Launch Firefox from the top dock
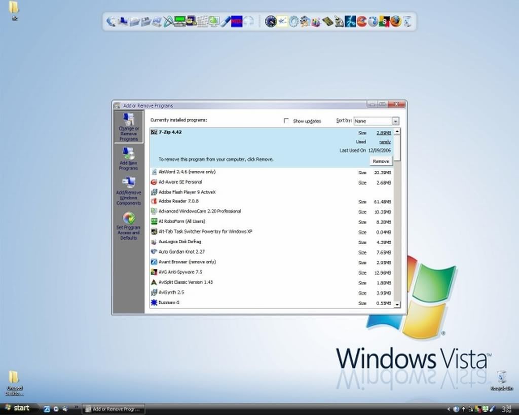519x415 pixels. click(x=396, y=21)
